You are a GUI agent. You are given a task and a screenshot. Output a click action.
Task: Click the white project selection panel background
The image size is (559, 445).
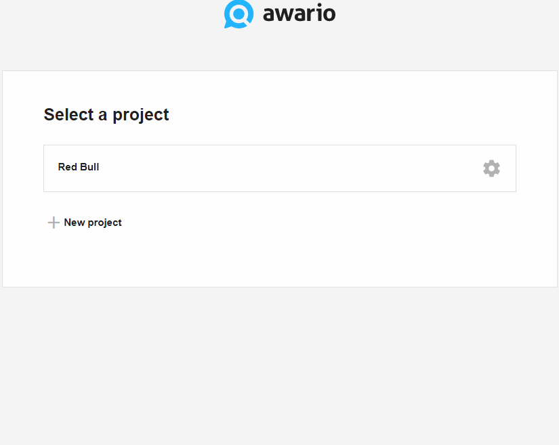coord(321,249)
